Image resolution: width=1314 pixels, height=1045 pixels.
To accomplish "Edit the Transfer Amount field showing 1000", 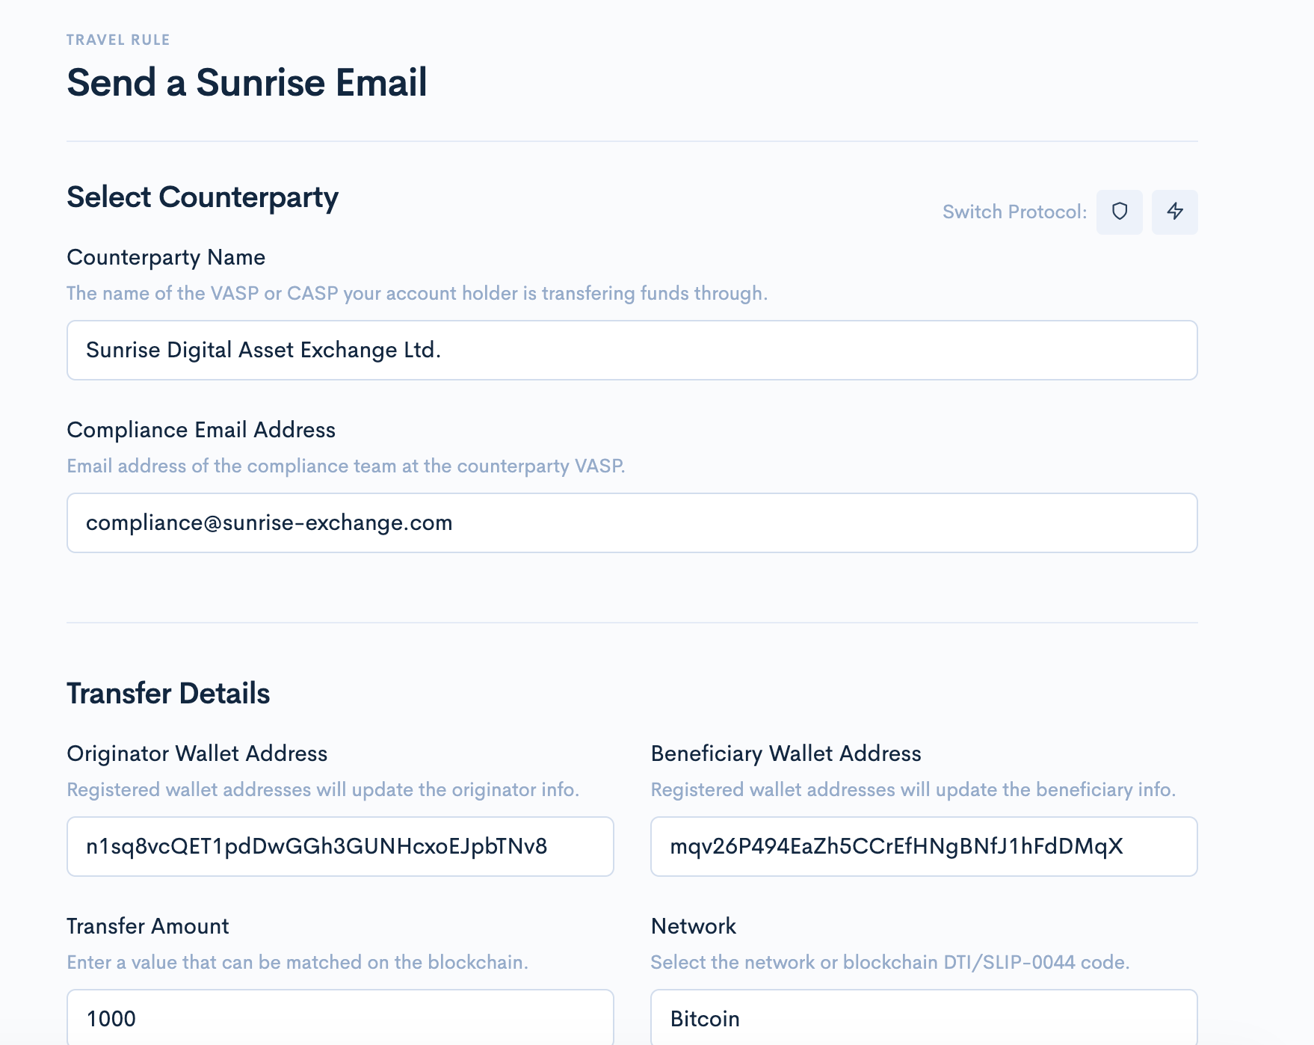I will tap(340, 1018).
